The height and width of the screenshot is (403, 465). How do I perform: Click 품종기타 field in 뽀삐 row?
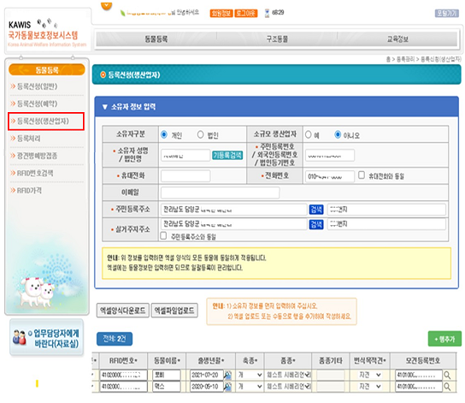(331, 375)
